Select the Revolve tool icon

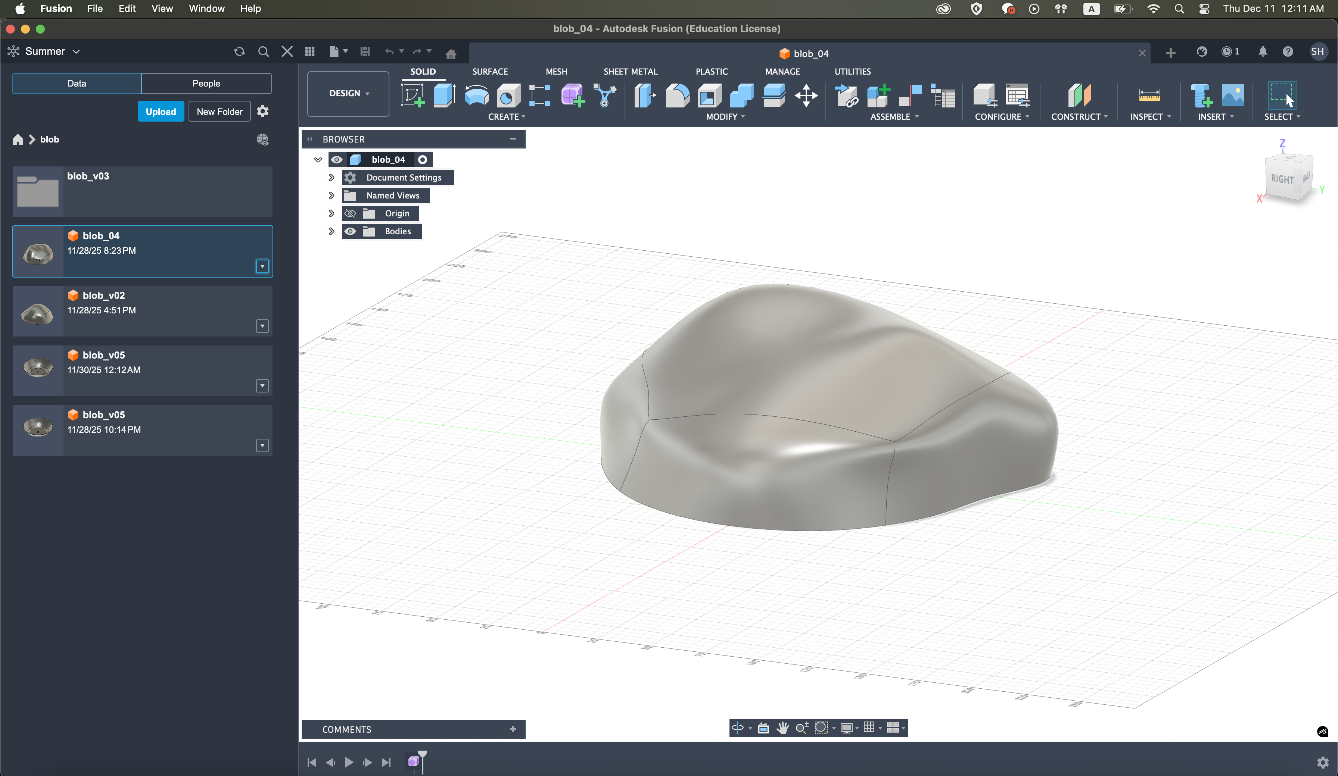[x=476, y=96]
